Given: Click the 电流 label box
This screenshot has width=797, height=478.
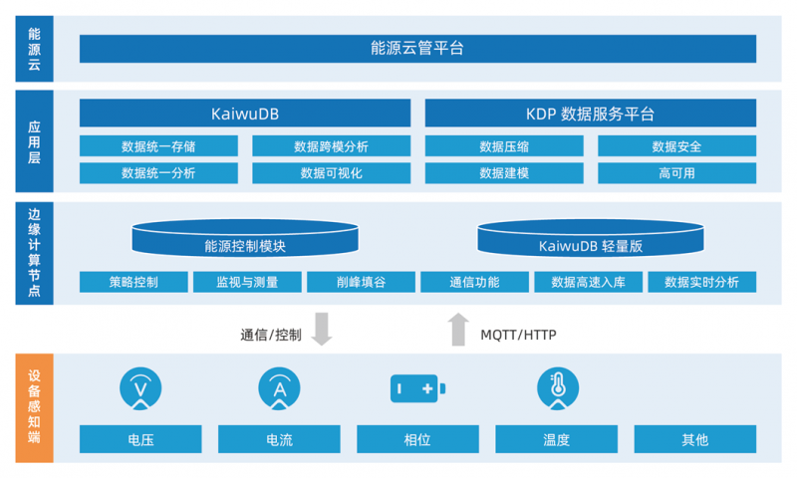Looking at the screenshot, I should 279,439.
